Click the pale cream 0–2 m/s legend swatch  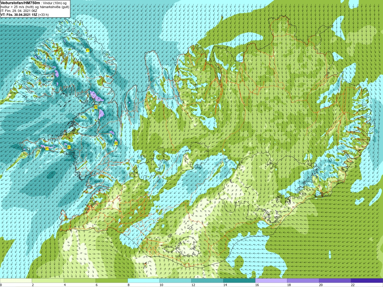pos(16,281)
